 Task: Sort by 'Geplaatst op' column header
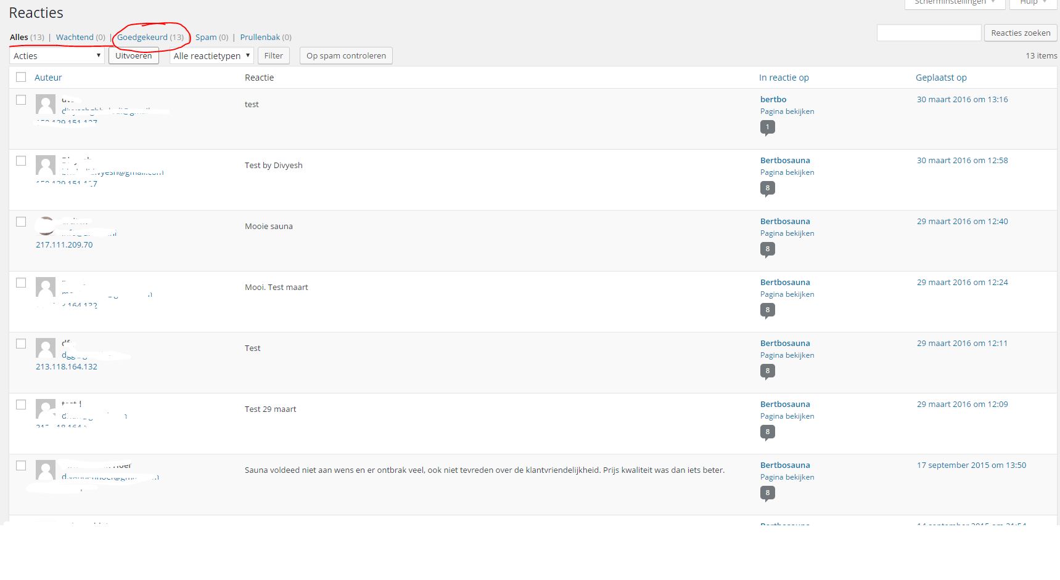(941, 78)
